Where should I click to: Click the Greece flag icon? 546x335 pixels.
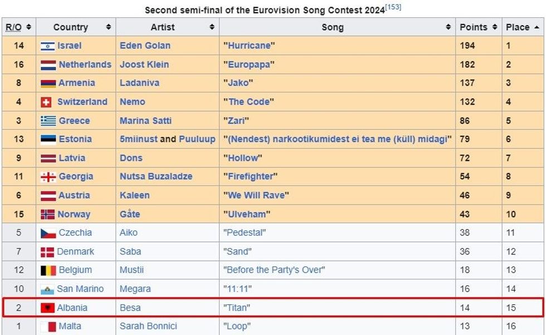pos(48,121)
